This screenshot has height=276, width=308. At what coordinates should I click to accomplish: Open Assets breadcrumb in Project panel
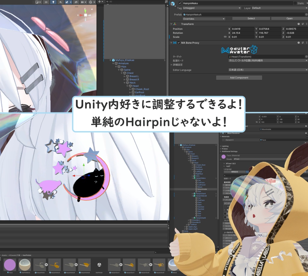[x=4, y=255]
